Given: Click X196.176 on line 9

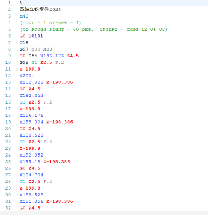Looking at the screenshot, I should click(x=52, y=56).
